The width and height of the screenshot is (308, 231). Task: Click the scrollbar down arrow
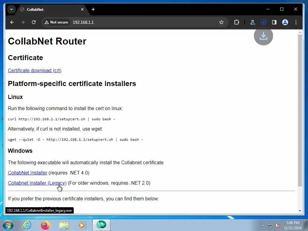click(x=300, y=211)
